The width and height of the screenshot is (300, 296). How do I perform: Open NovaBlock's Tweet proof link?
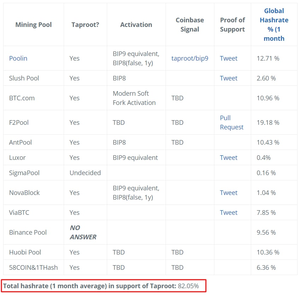coord(229,193)
